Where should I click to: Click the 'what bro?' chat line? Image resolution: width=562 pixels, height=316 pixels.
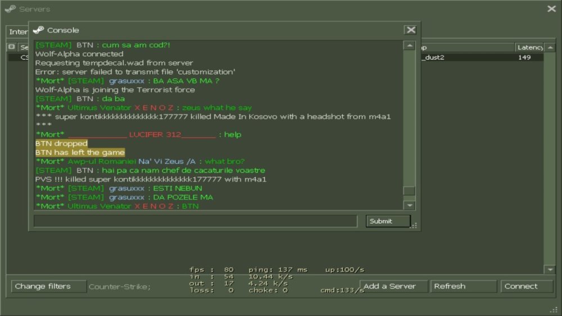click(140, 162)
